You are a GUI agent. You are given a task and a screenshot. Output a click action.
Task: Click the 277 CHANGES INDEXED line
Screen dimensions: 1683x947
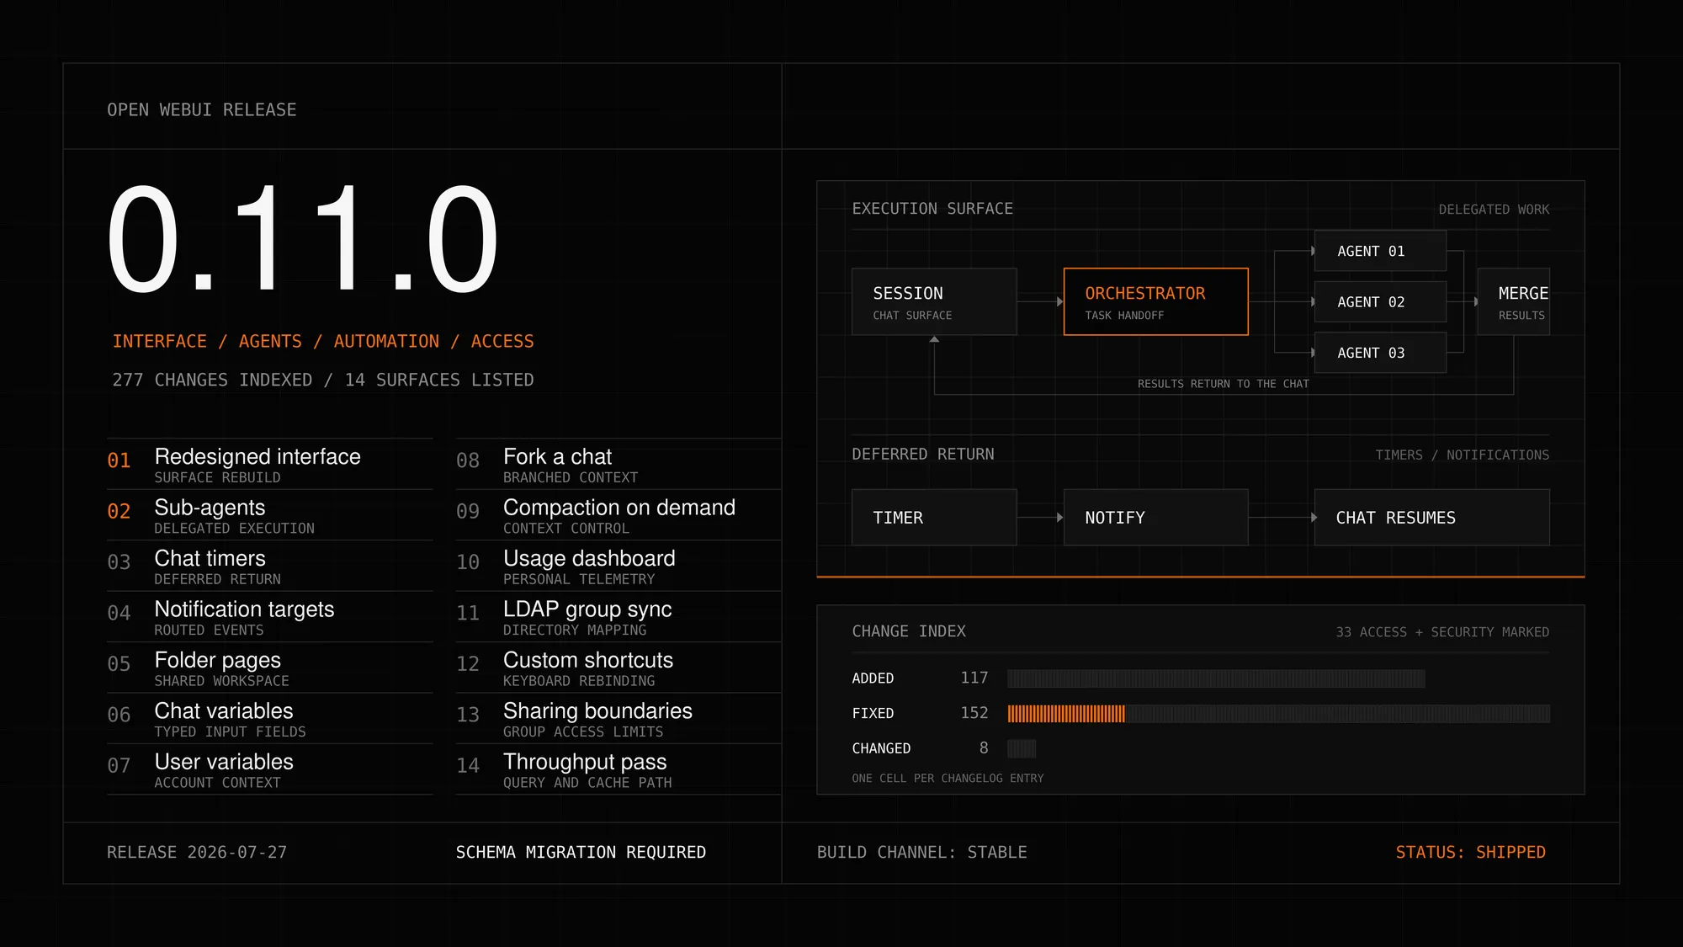click(323, 380)
